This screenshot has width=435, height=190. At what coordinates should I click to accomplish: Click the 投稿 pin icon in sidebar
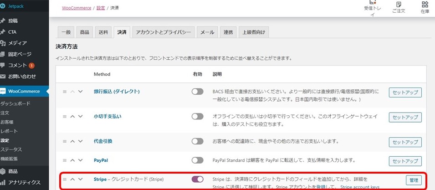click(3, 21)
